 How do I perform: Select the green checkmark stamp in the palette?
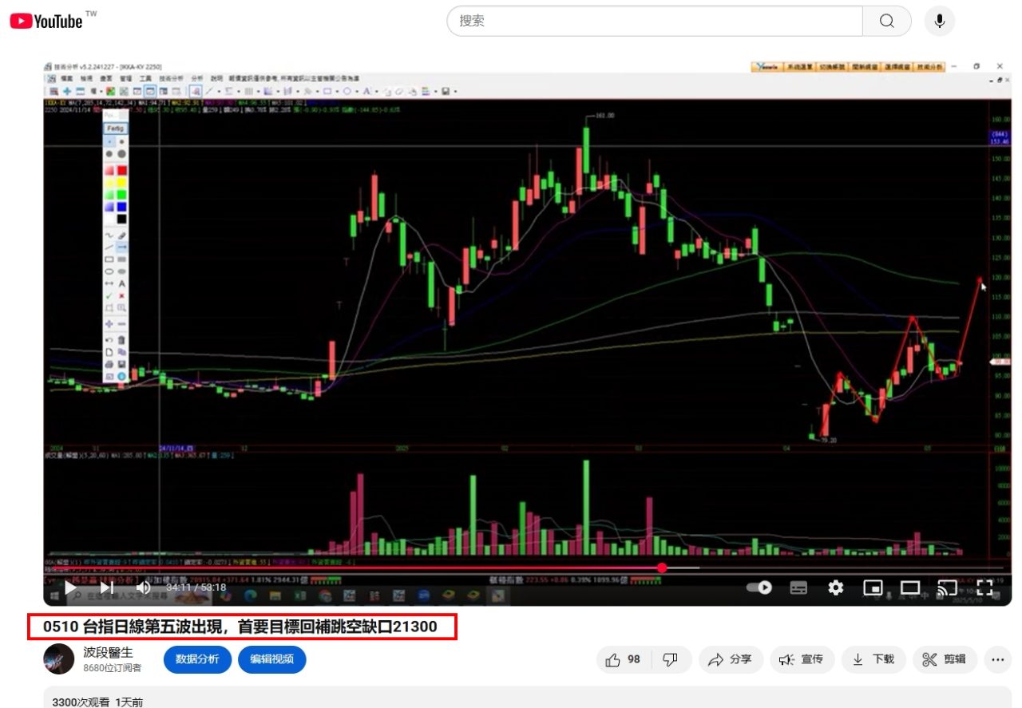[x=109, y=296]
